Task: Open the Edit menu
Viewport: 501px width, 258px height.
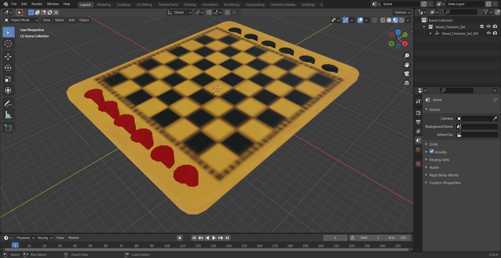Action: point(24,4)
